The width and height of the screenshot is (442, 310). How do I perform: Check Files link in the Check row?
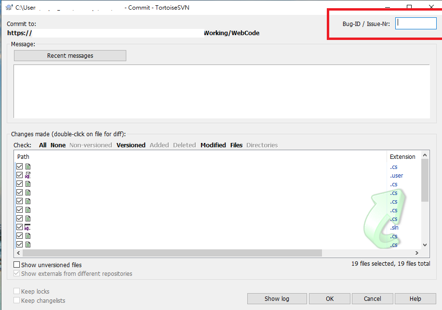[x=236, y=145]
